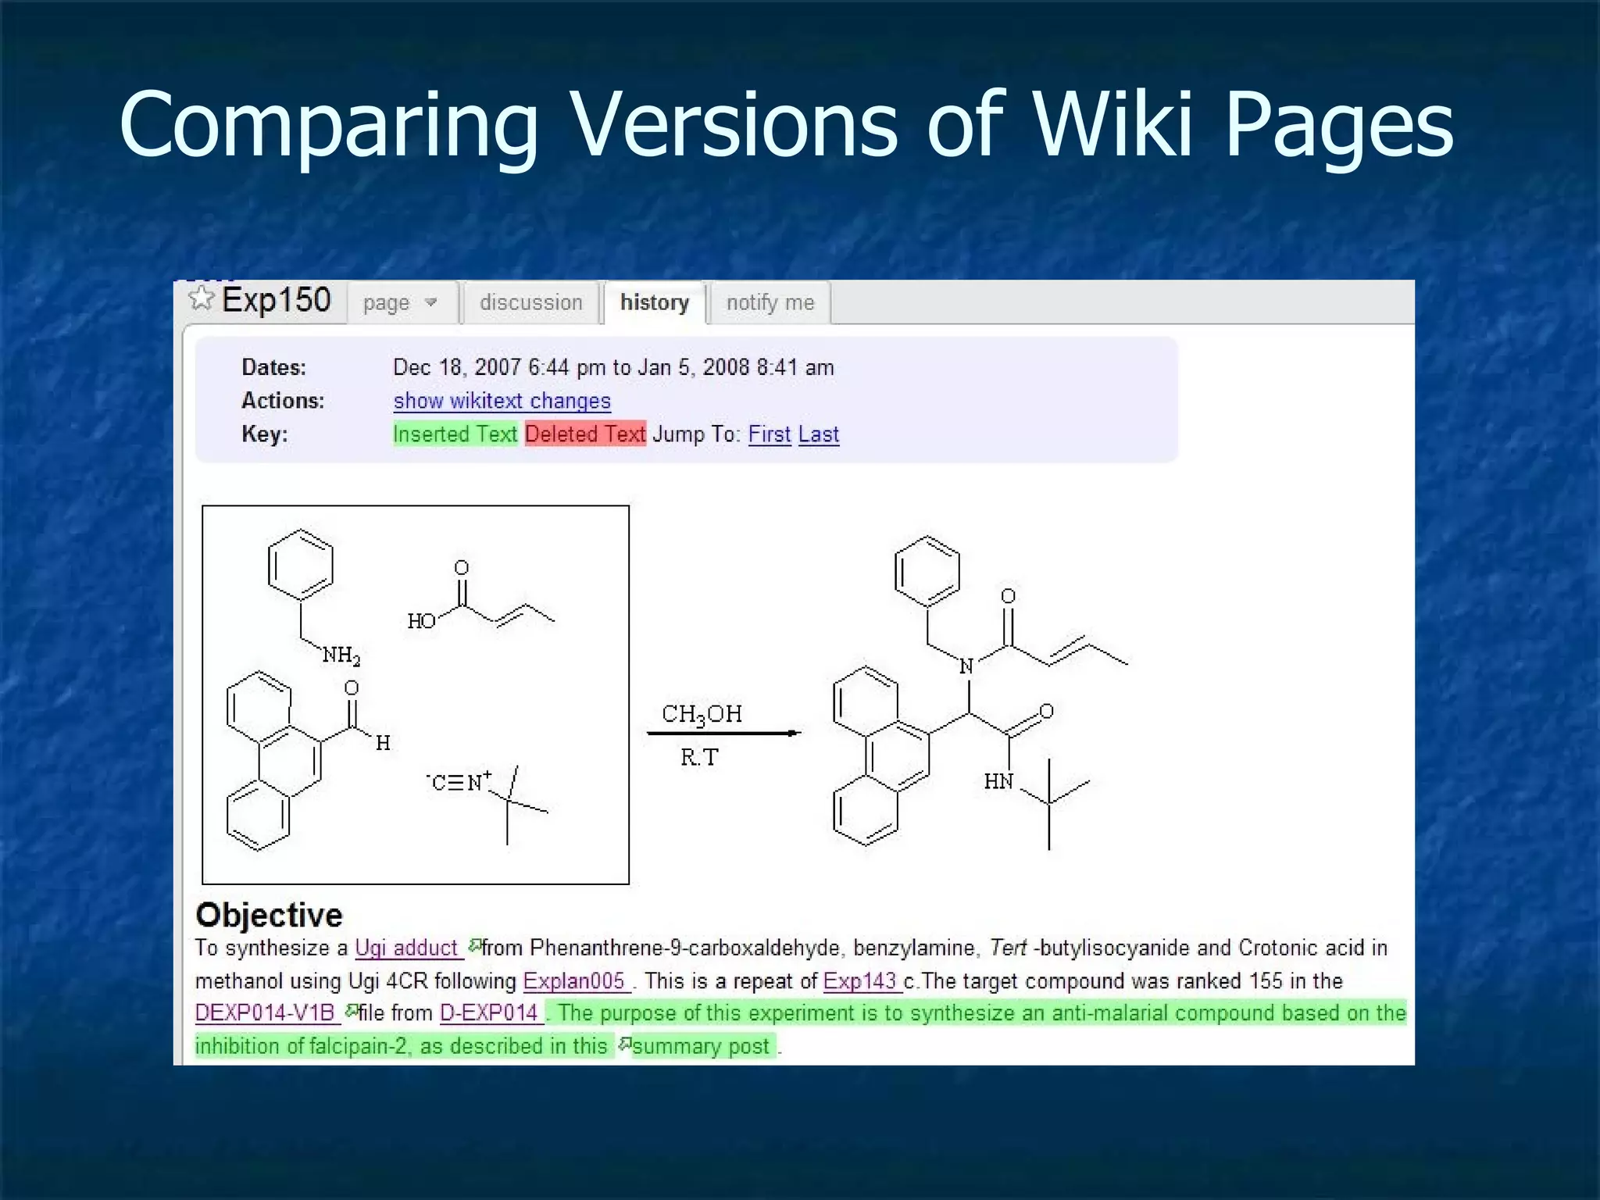
Task: Click the Actions: label
Action: (283, 401)
